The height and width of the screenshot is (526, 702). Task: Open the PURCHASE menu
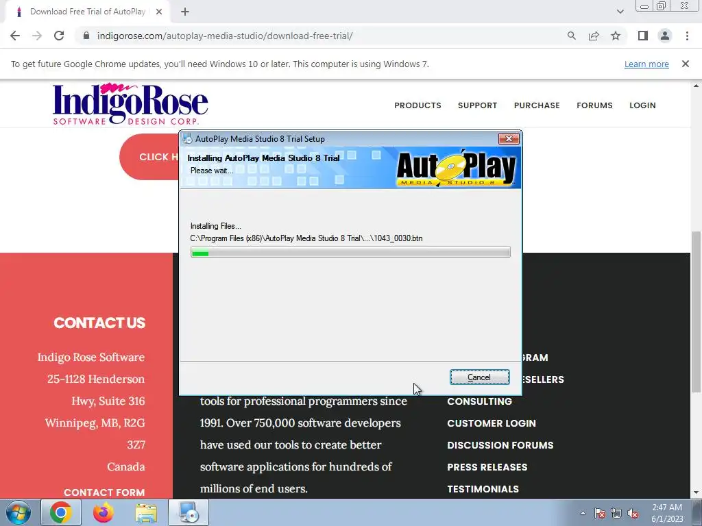click(x=537, y=105)
